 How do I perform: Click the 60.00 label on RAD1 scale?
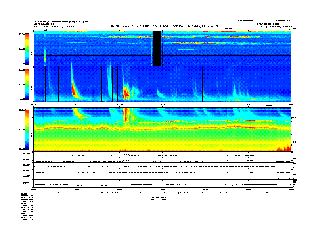pyautogui.click(x=21, y=70)
